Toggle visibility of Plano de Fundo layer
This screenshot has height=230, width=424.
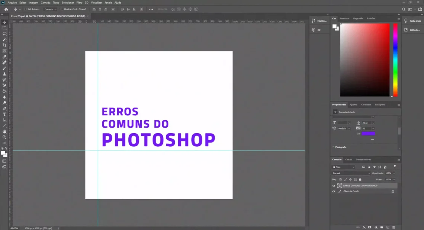coord(334,191)
